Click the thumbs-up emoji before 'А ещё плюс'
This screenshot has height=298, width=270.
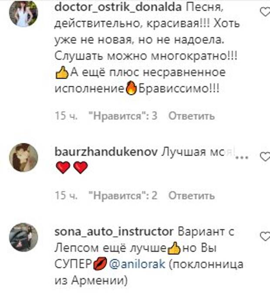[62, 72]
